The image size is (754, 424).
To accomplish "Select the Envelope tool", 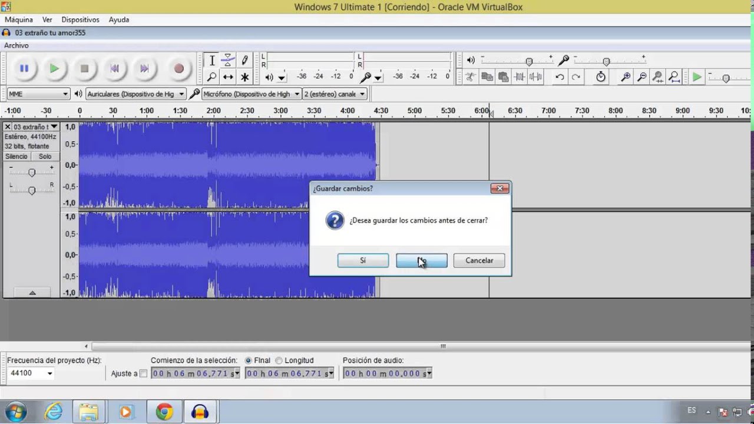I will click(228, 60).
